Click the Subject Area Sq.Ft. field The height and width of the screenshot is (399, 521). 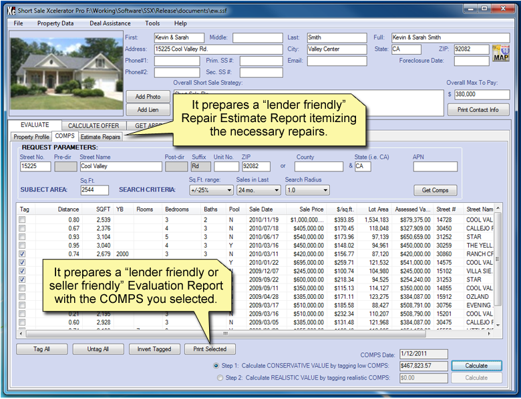tap(95, 190)
